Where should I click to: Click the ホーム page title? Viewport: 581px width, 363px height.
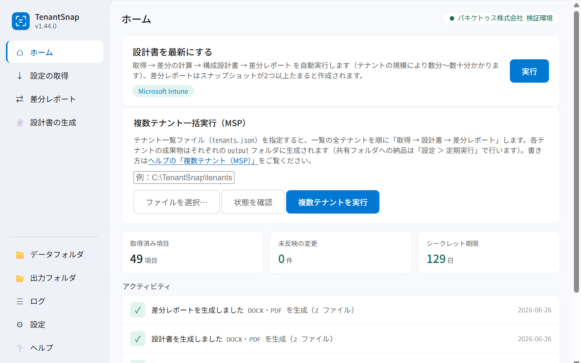coord(136,19)
